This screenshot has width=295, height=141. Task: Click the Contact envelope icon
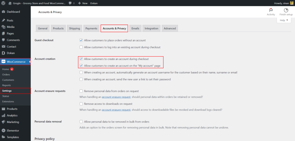[x=3, y=47]
